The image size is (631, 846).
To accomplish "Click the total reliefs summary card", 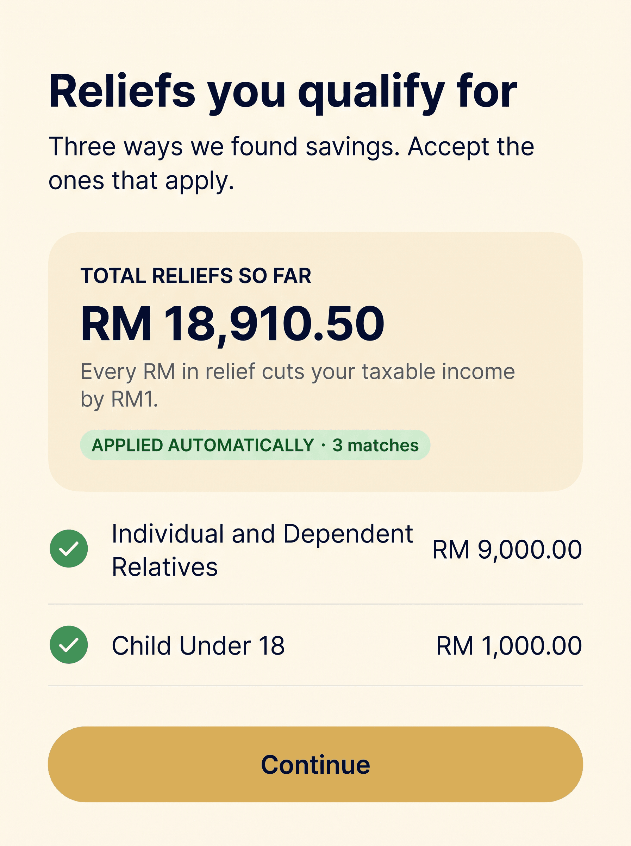I will pyautogui.click(x=315, y=362).
